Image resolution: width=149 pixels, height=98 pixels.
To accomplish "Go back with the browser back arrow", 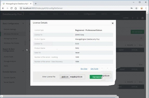I will click(3, 8).
